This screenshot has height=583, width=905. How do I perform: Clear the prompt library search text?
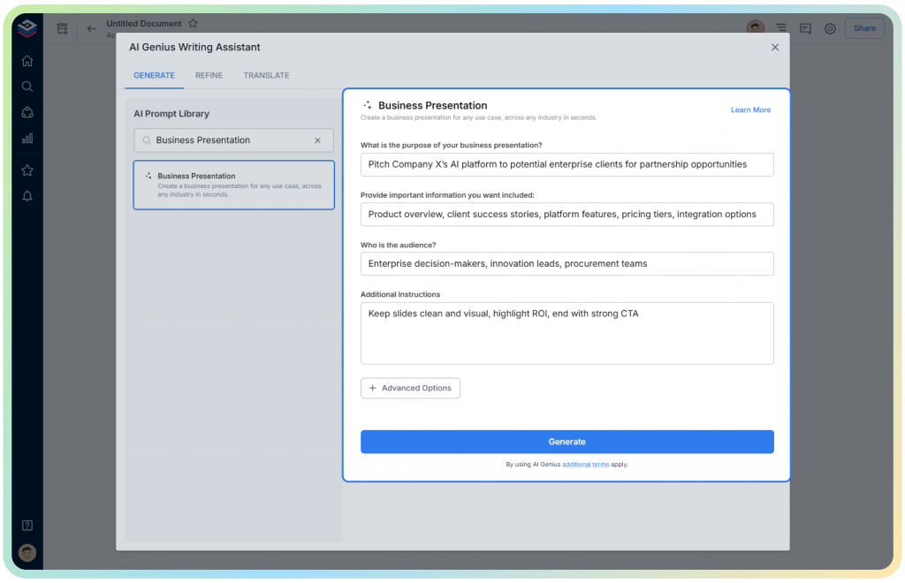pyautogui.click(x=317, y=140)
